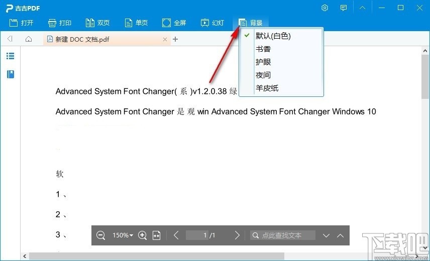Open bookmarks panel icon

pos(11,74)
